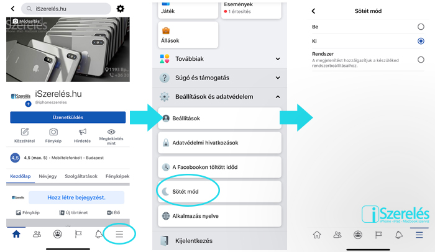Open settings gear next to iSzerelés.hu search
This screenshot has width=435, height=252.
point(120,9)
